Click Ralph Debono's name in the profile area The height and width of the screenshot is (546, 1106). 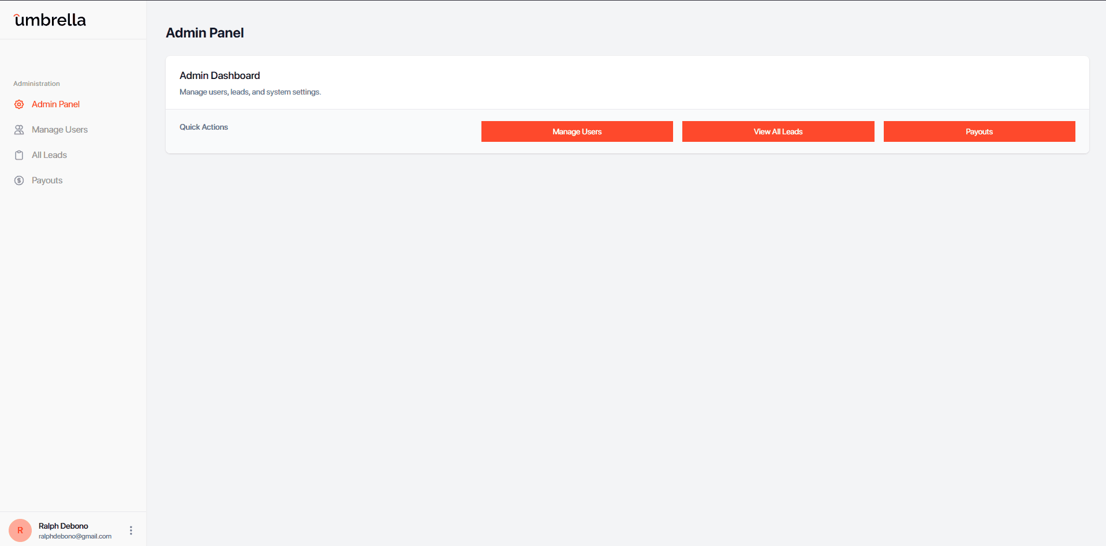click(63, 525)
